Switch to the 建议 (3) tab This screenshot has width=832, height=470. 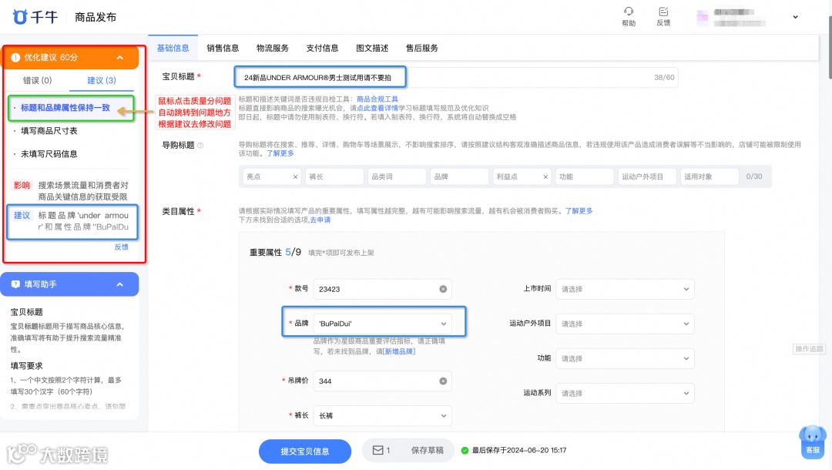click(102, 80)
